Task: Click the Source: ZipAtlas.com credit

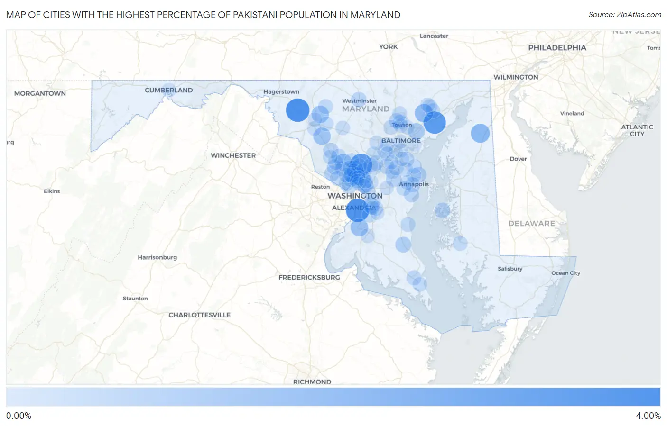Action: [625, 15]
